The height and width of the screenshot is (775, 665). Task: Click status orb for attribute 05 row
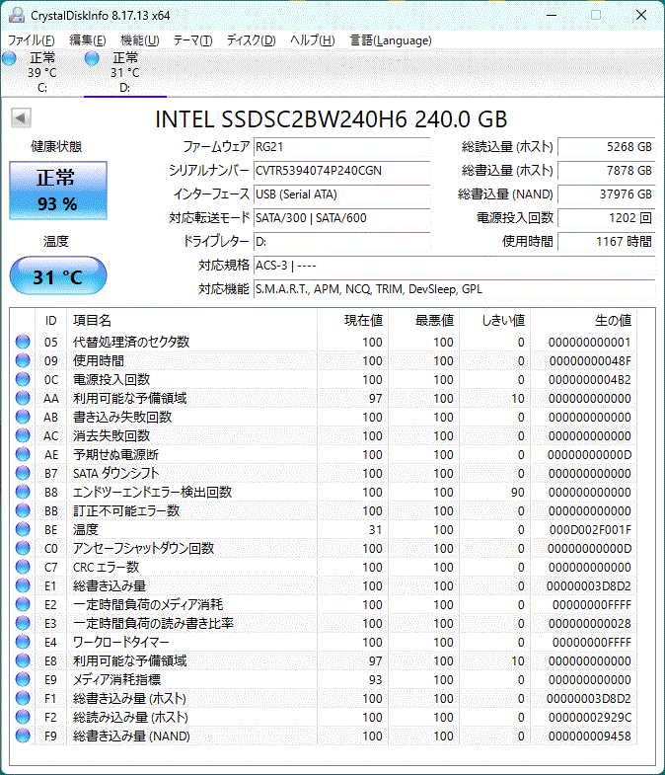[x=23, y=342]
